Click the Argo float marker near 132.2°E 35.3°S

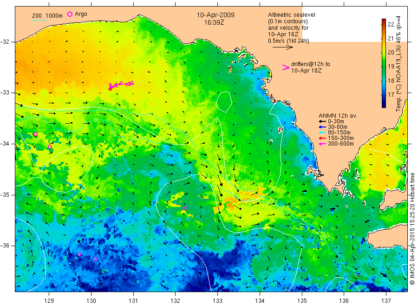(x=186, y=208)
